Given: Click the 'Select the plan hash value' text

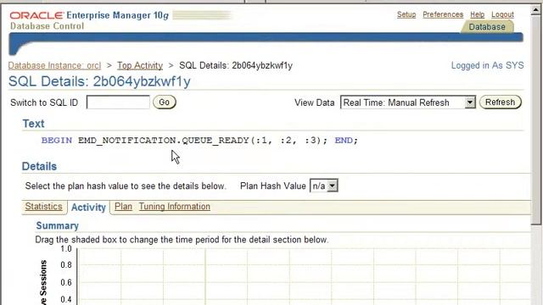Looking at the screenshot, I should coord(126,186).
